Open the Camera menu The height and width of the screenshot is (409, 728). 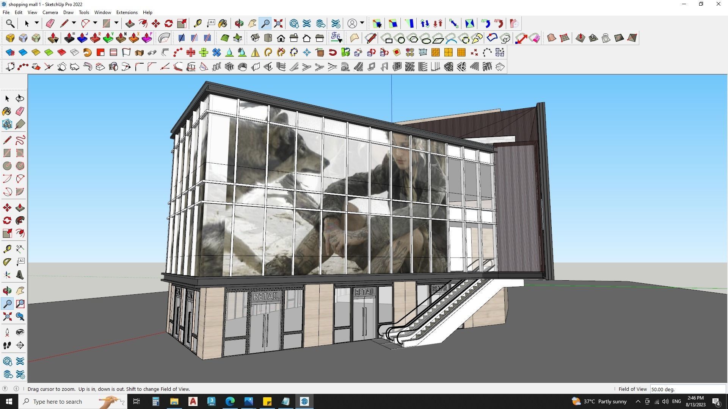tap(50, 12)
